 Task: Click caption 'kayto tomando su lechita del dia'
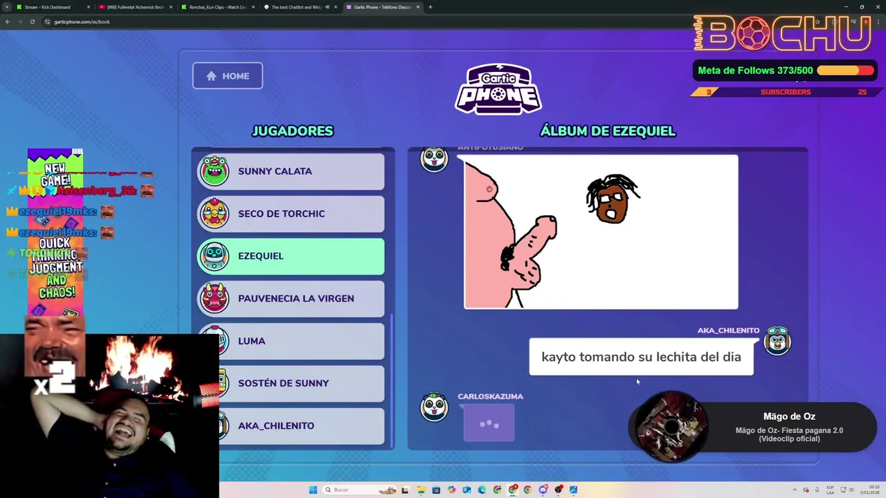tap(641, 357)
